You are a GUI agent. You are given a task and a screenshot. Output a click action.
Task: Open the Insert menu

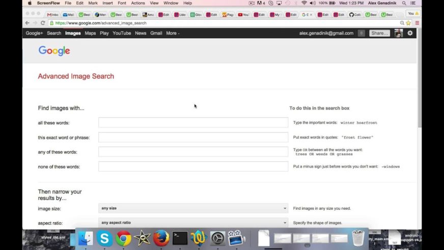click(x=107, y=3)
